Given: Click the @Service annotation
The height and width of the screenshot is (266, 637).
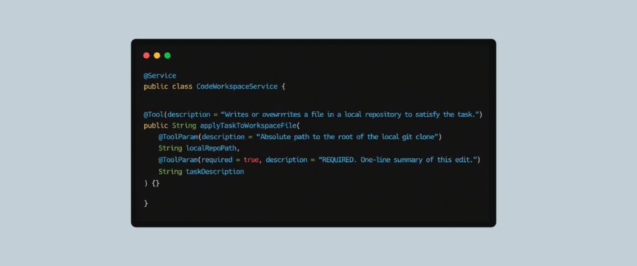Looking at the screenshot, I should coord(160,76).
